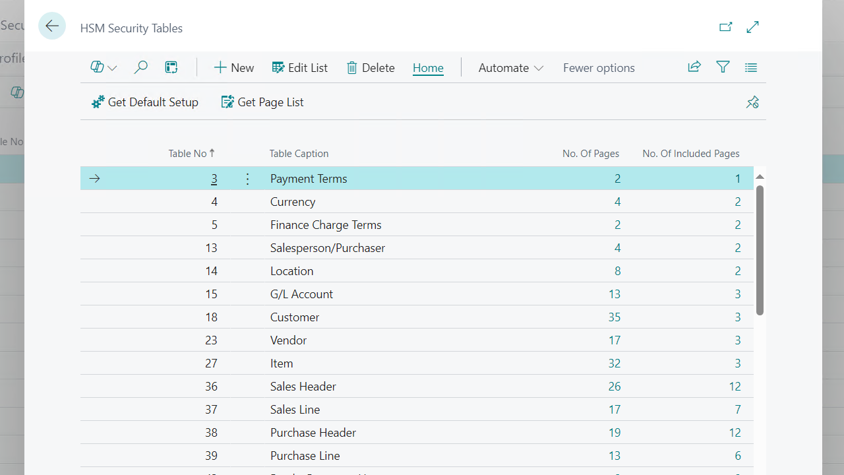Screen dimensions: 844x475
Task: Open the Copilot dropdown chevron
Action: click(112, 68)
